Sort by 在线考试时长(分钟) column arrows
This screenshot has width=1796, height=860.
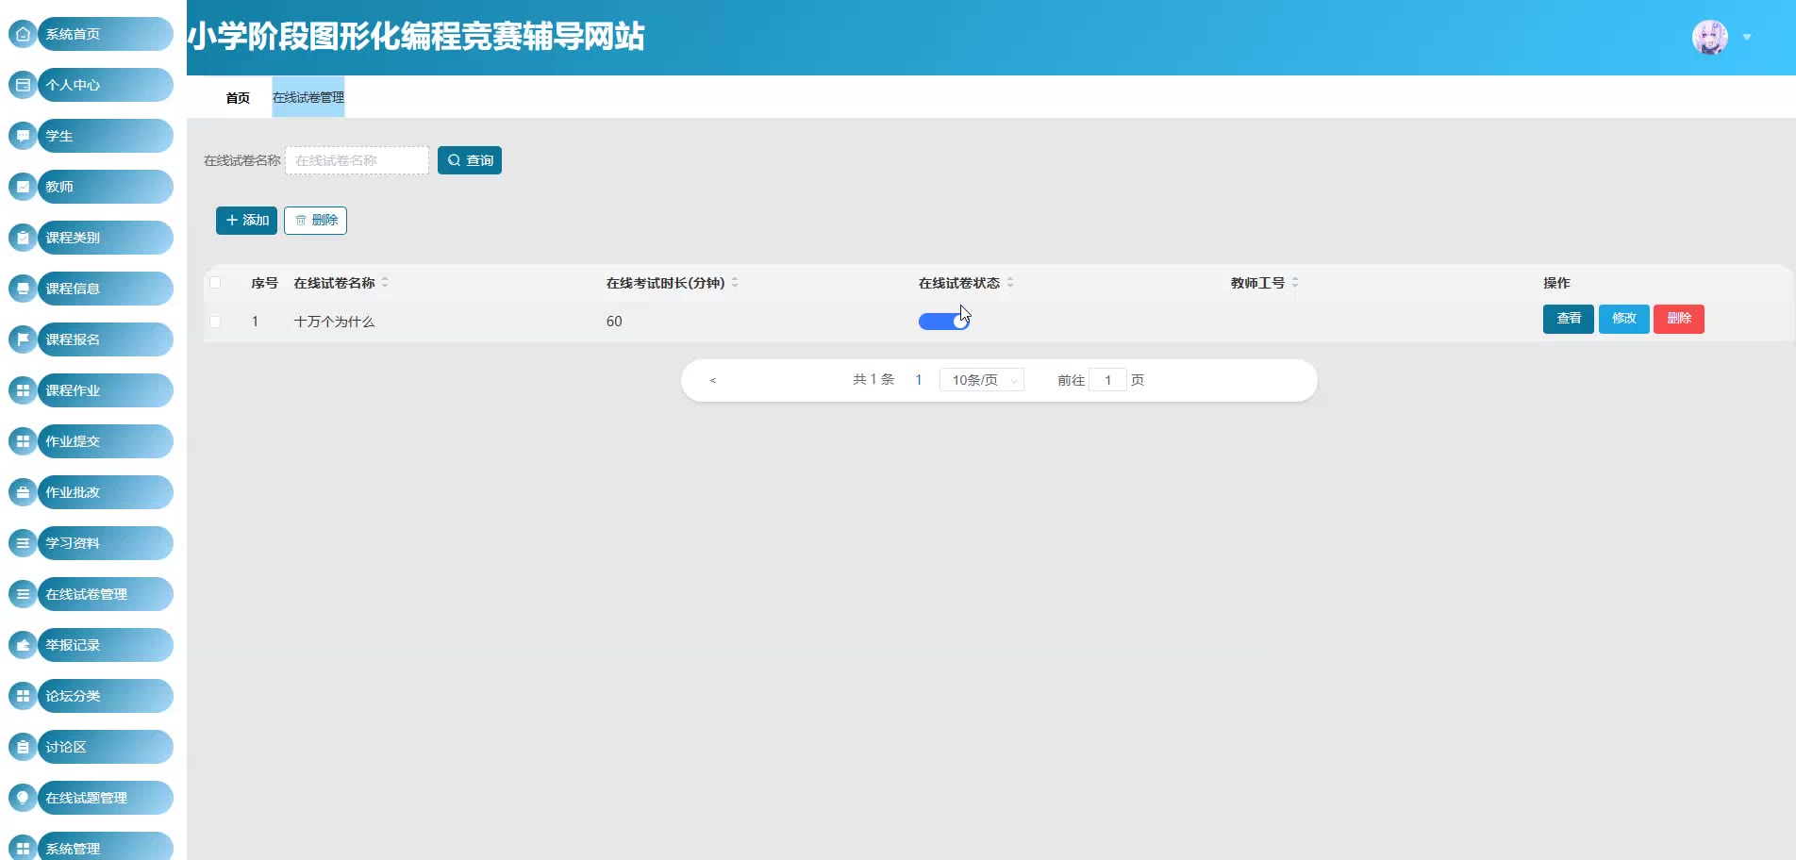click(x=735, y=283)
